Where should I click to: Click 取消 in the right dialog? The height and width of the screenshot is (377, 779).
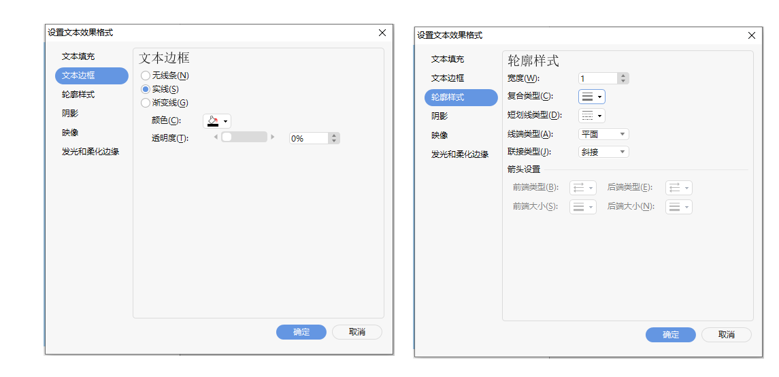(727, 335)
